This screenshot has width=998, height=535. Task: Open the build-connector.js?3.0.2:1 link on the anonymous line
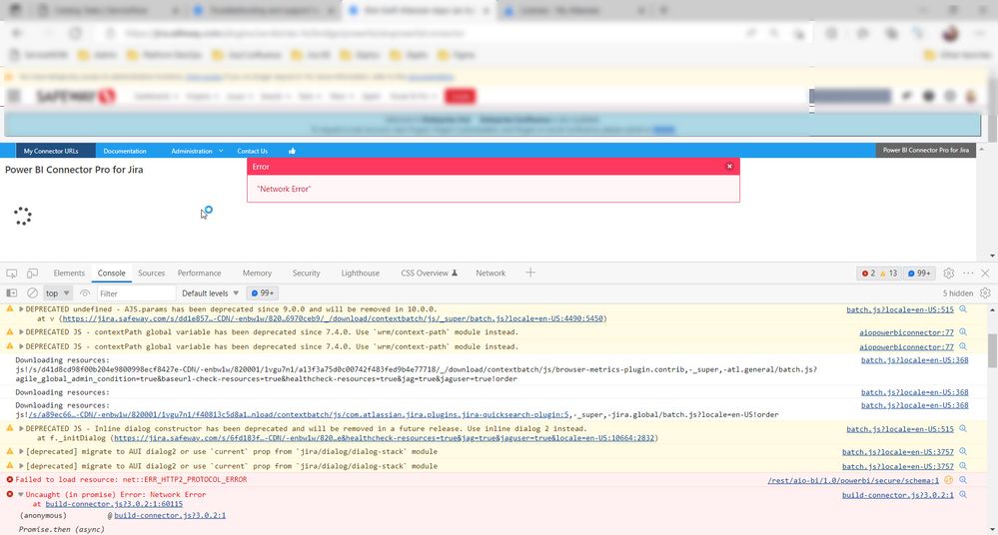(169, 515)
